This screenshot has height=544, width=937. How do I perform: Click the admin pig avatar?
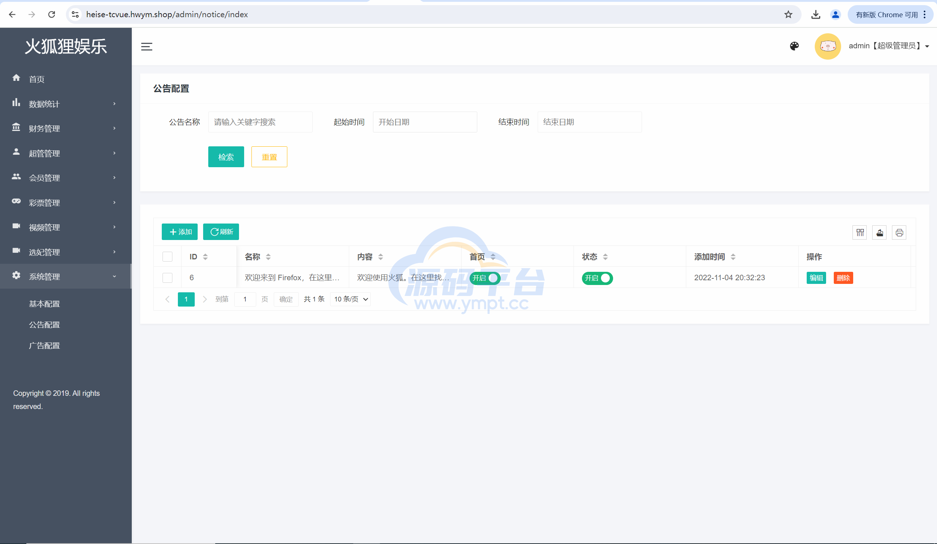click(827, 46)
